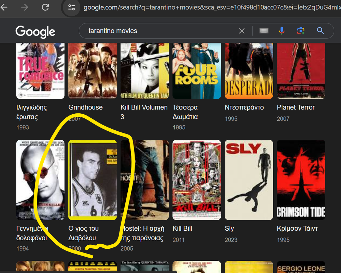
Task: Click the browser forward arrow
Action: coord(25,8)
